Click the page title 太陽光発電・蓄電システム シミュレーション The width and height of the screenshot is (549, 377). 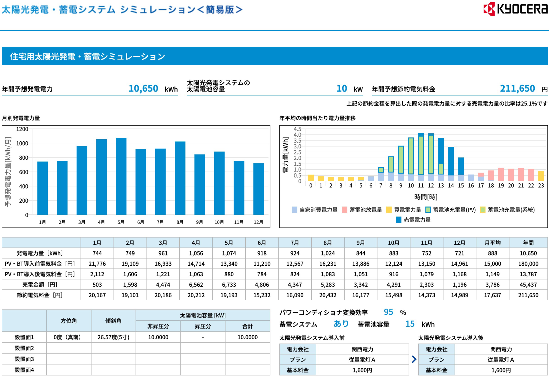122,9
